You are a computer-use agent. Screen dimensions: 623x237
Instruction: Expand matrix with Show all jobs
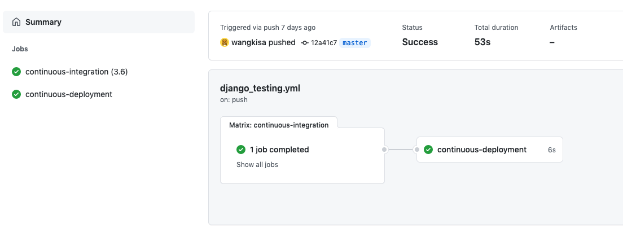(x=257, y=165)
